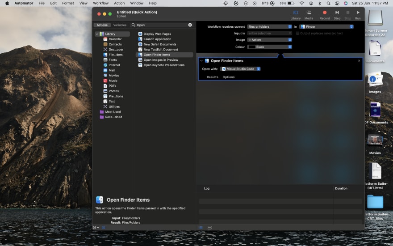The height and width of the screenshot is (246, 393).
Task: Show Results of the action
Action: 212,77
